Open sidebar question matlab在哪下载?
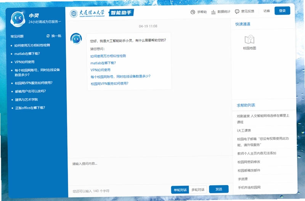 tap(27, 54)
